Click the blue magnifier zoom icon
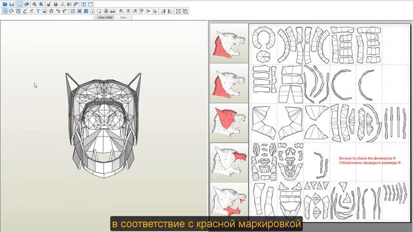Viewport: 413px width, 232px height. (x=41, y=5)
